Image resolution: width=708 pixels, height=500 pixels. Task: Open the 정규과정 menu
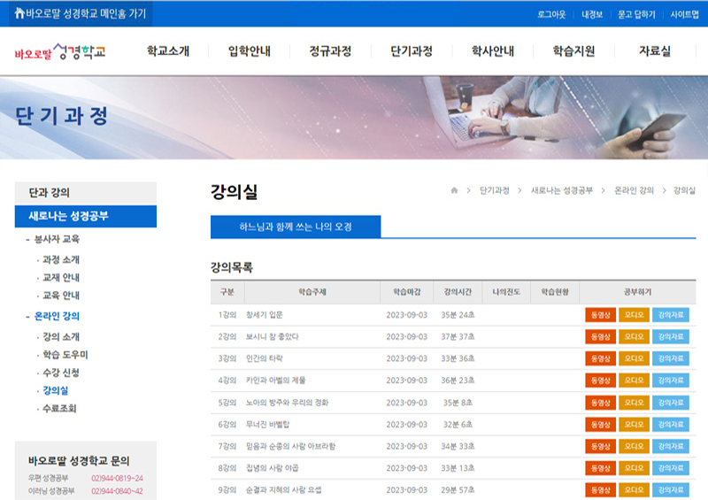pyautogui.click(x=330, y=51)
